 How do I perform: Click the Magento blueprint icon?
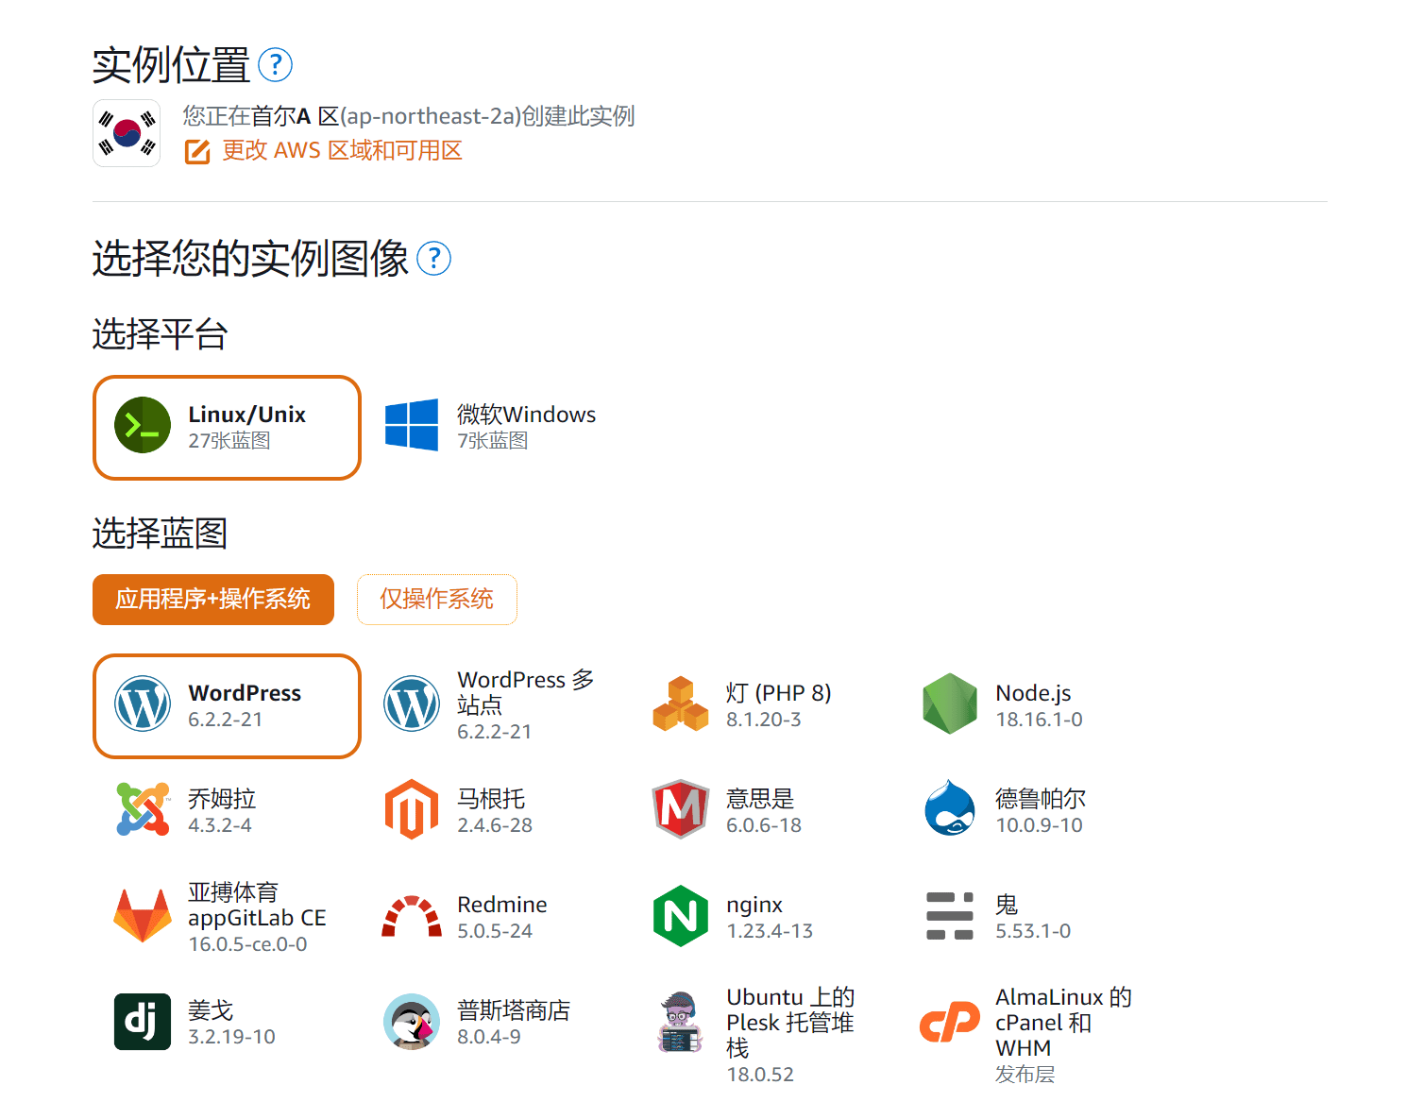click(x=411, y=809)
